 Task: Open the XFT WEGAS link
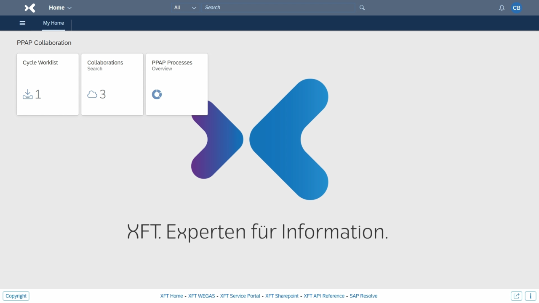[x=201, y=296]
